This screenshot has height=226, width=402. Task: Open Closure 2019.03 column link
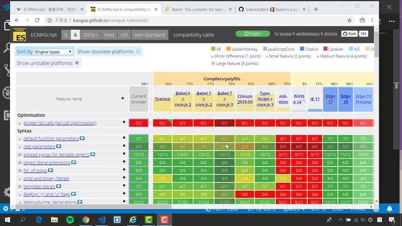point(244,99)
